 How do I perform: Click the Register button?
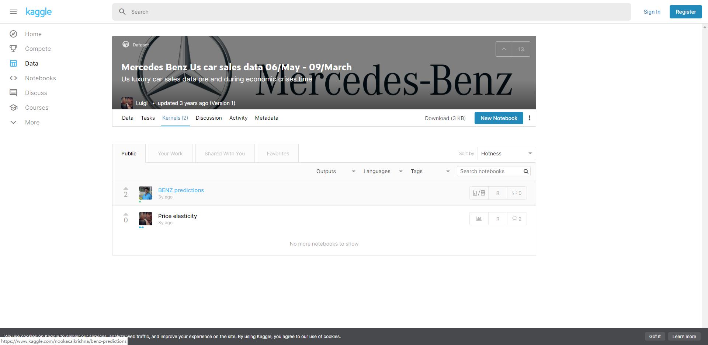686,12
